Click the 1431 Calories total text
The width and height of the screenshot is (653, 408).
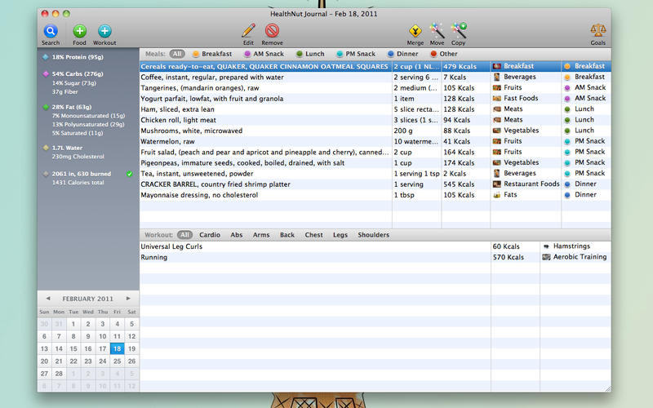click(78, 182)
